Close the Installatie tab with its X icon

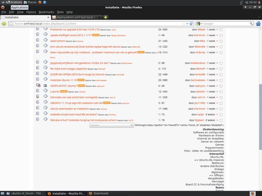[x=48, y=17]
